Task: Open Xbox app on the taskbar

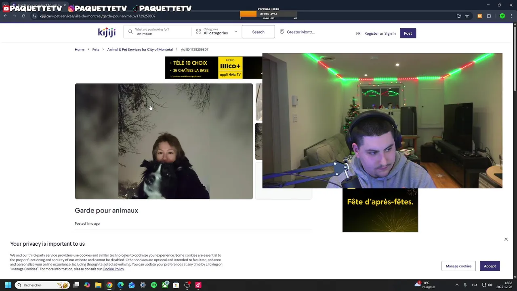Action: [x=165, y=285]
